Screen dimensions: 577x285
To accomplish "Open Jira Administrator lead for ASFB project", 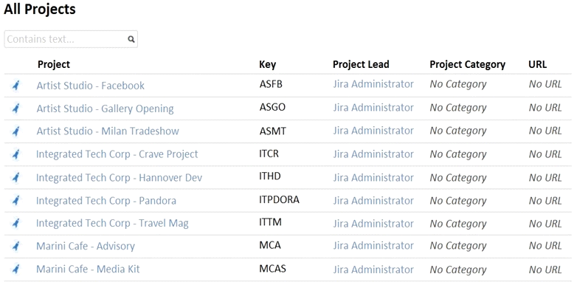I will 373,84.
